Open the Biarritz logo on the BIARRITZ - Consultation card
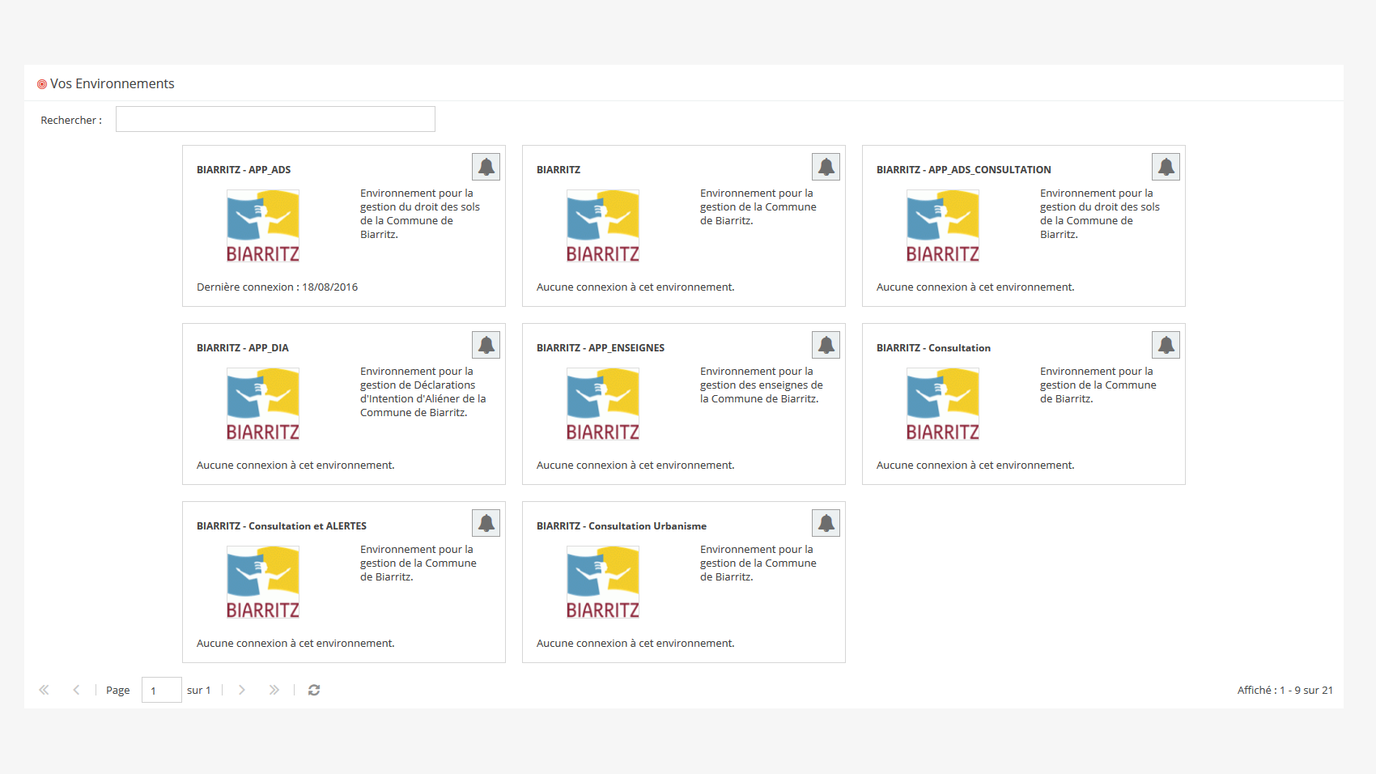 [x=943, y=404]
